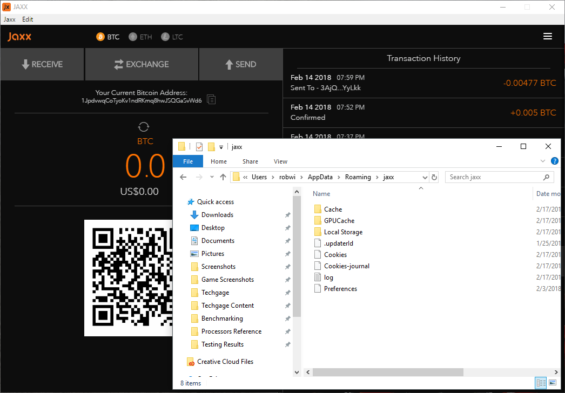Click the Search jaxx field

tap(500, 177)
